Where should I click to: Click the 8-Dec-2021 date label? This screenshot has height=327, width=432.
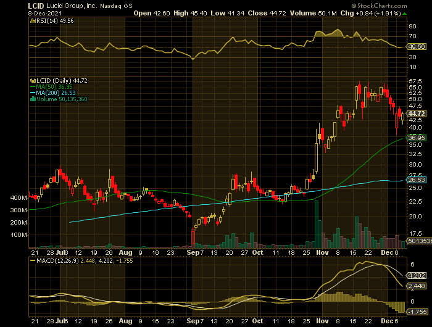(x=45, y=13)
